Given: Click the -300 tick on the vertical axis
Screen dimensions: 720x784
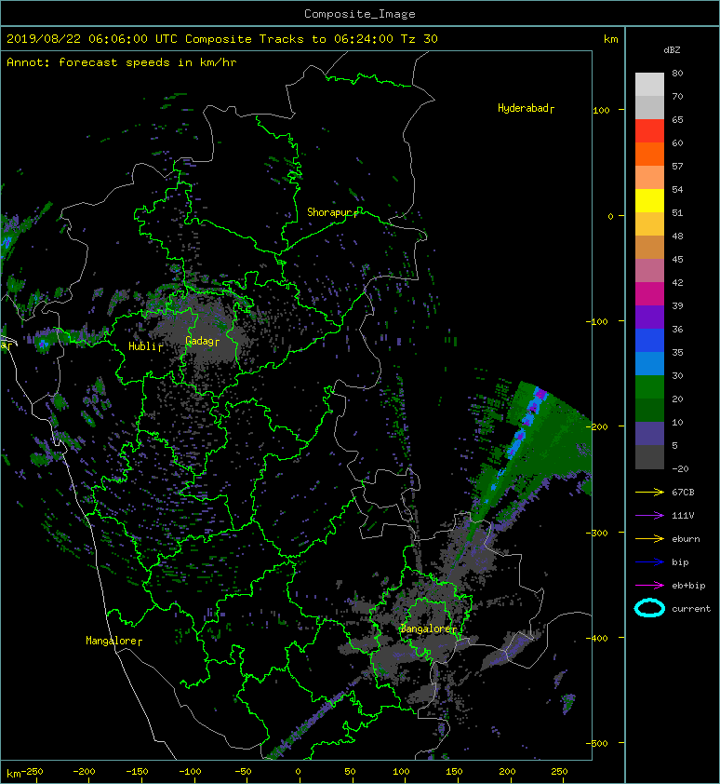Looking at the screenshot, I should (x=597, y=533).
